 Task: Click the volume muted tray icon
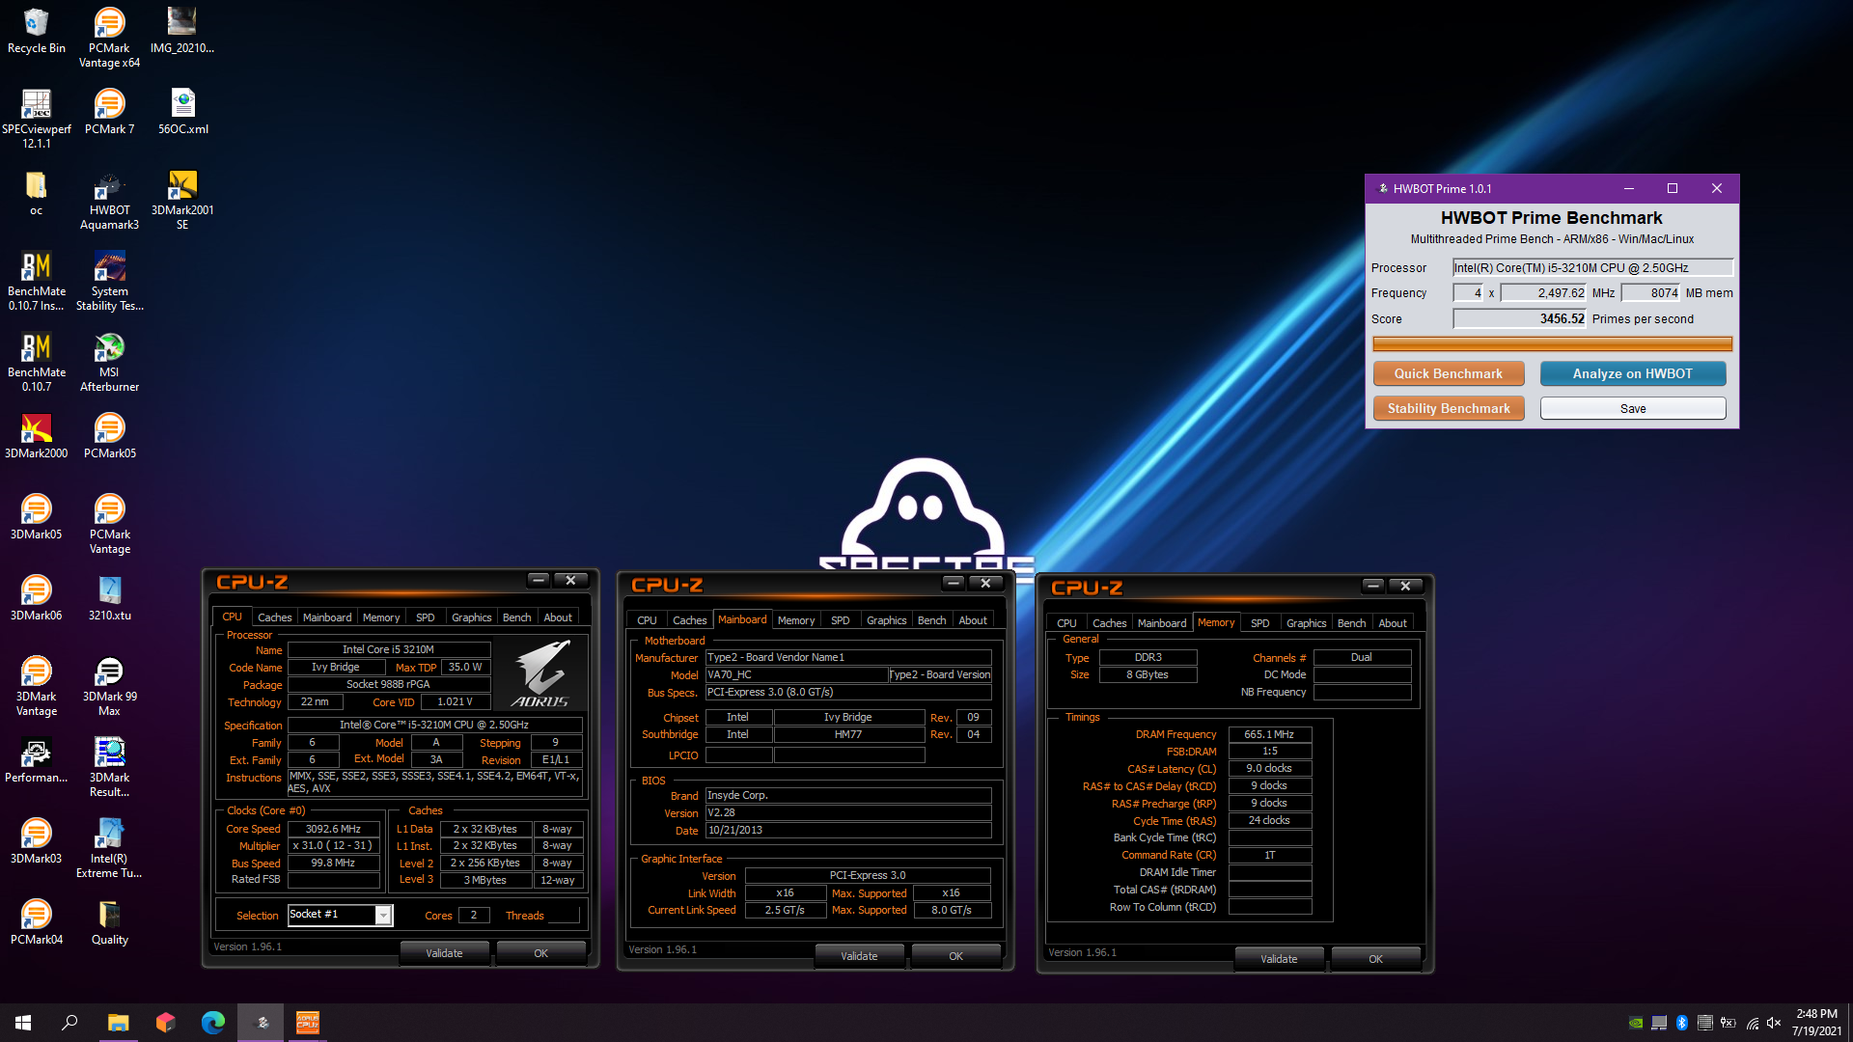pyautogui.click(x=1773, y=1023)
